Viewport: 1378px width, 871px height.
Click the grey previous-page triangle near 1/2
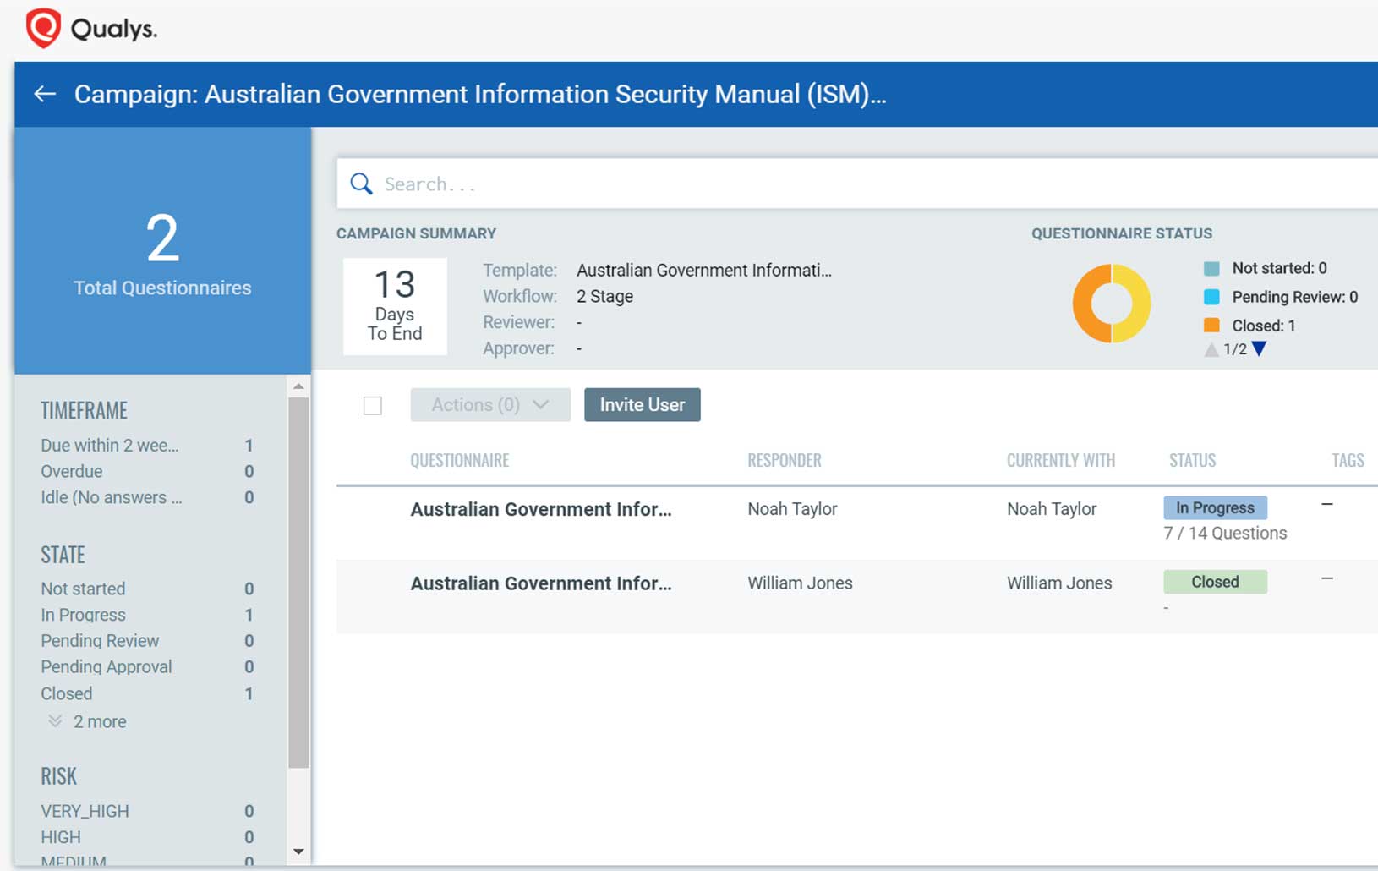(1211, 348)
